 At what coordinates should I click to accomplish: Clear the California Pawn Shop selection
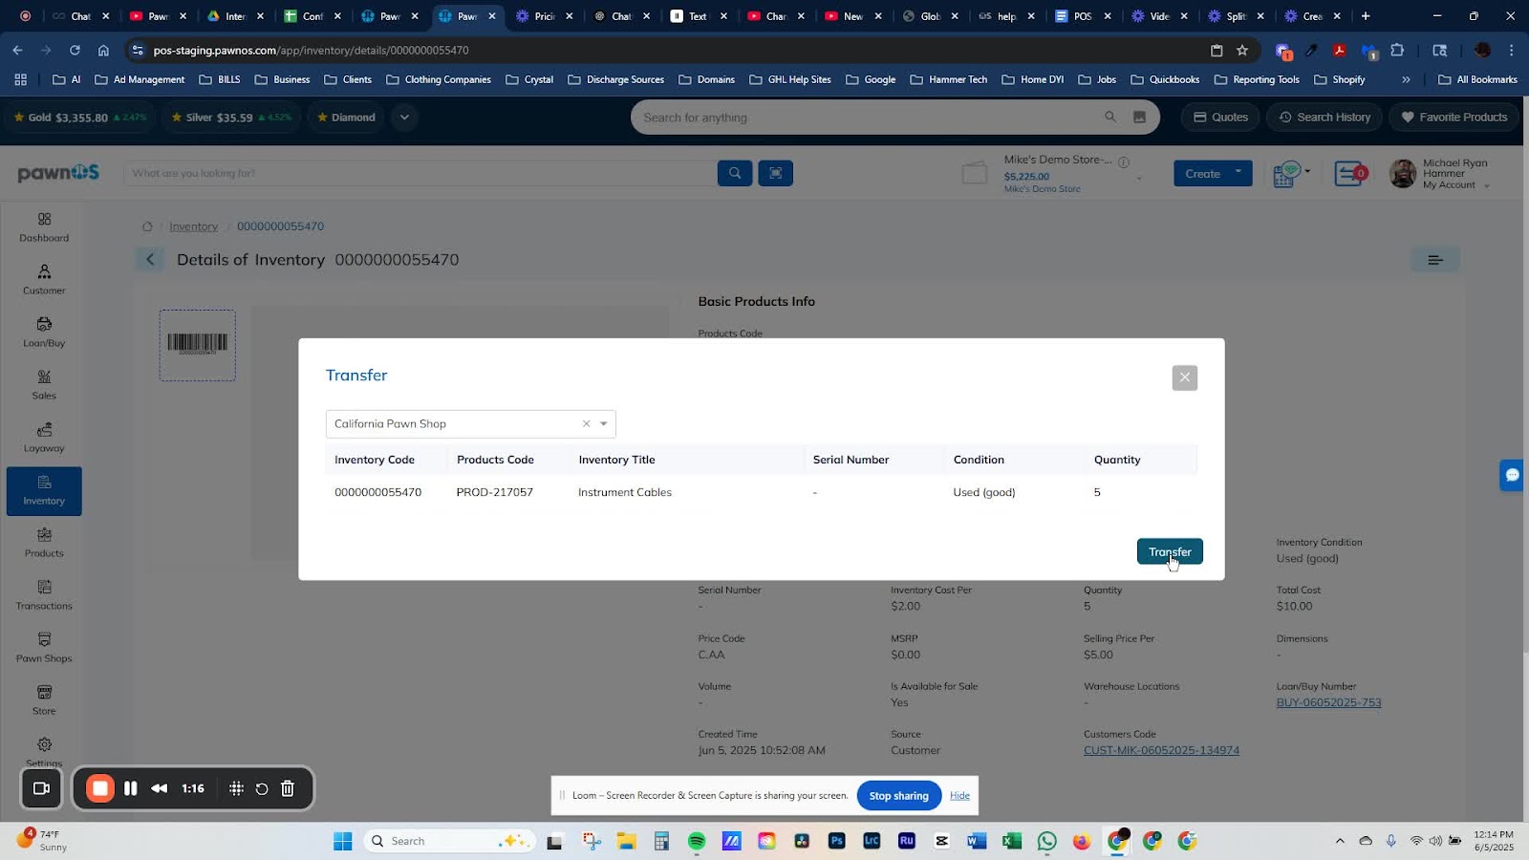click(586, 423)
